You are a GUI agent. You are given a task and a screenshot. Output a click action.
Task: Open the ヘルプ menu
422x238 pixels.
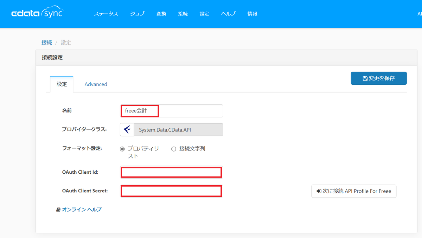[228, 14]
